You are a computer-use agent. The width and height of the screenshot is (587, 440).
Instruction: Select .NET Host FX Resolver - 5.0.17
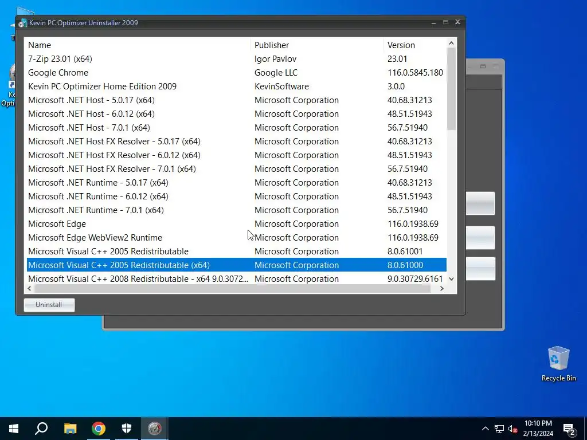point(237,142)
